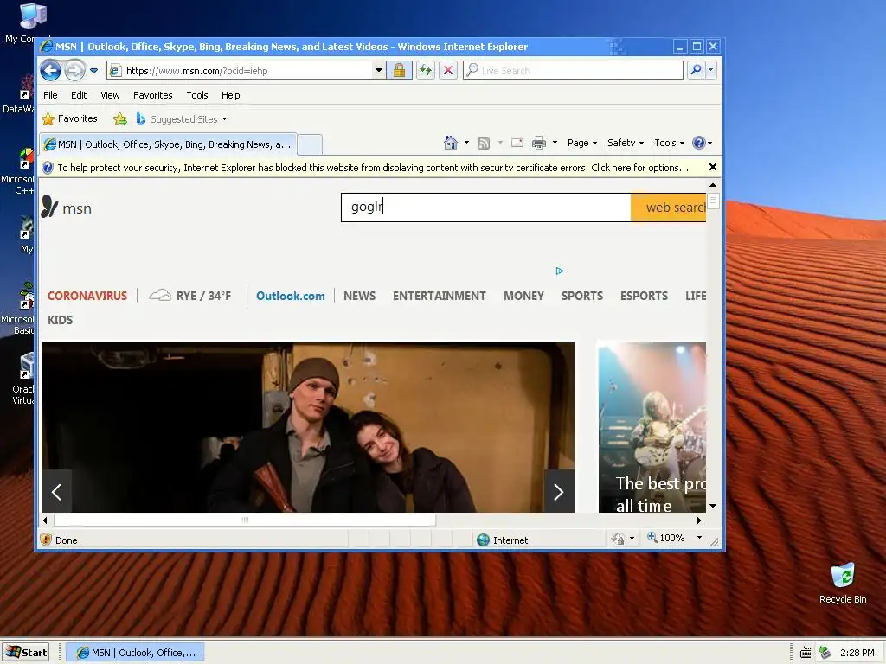Screen dimensions: 886x664
Task: Click the AdChoices triangle icon
Action: point(560,271)
